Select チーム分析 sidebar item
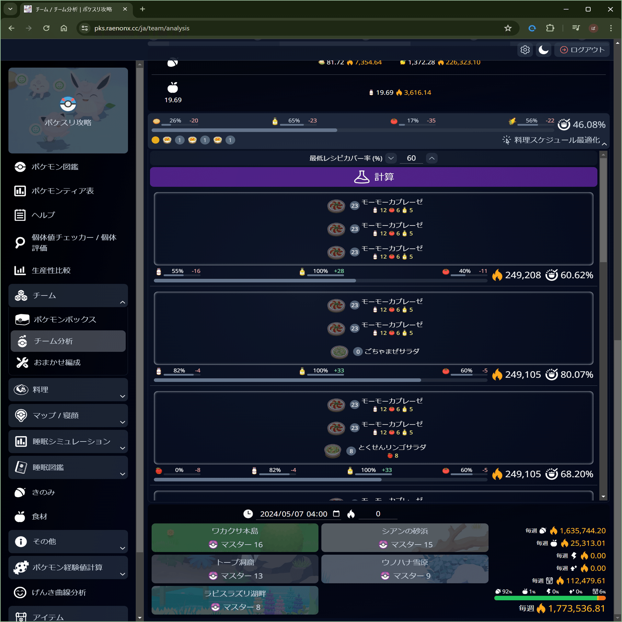The width and height of the screenshot is (622, 622). coord(68,341)
